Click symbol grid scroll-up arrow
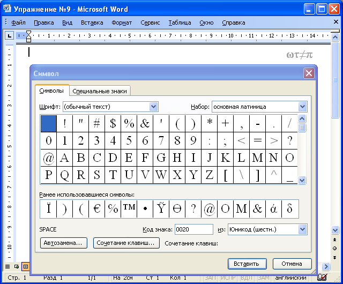Viewport: 343px width, 284px height. (302, 119)
